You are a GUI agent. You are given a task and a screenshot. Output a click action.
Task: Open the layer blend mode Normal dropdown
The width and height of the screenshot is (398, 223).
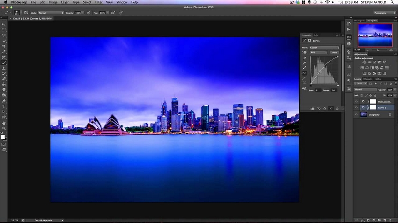[366, 90]
